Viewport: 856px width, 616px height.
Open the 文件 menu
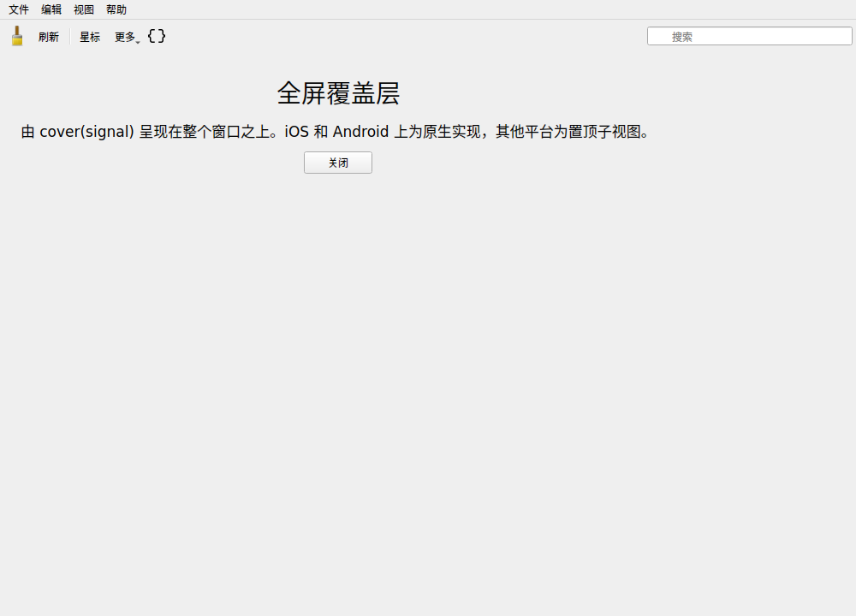(19, 9)
